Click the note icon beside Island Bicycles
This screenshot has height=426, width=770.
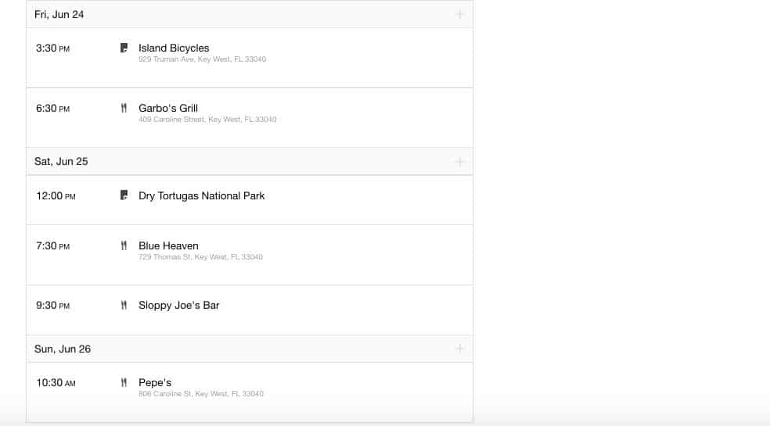[124, 48]
